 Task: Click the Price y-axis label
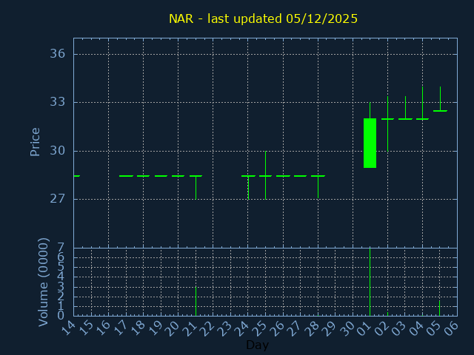[35, 141]
